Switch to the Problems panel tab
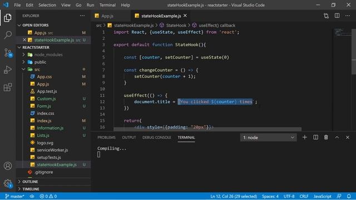Image resolution: width=356 pixels, height=200 pixels. pyautogui.click(x=106, y=137)
